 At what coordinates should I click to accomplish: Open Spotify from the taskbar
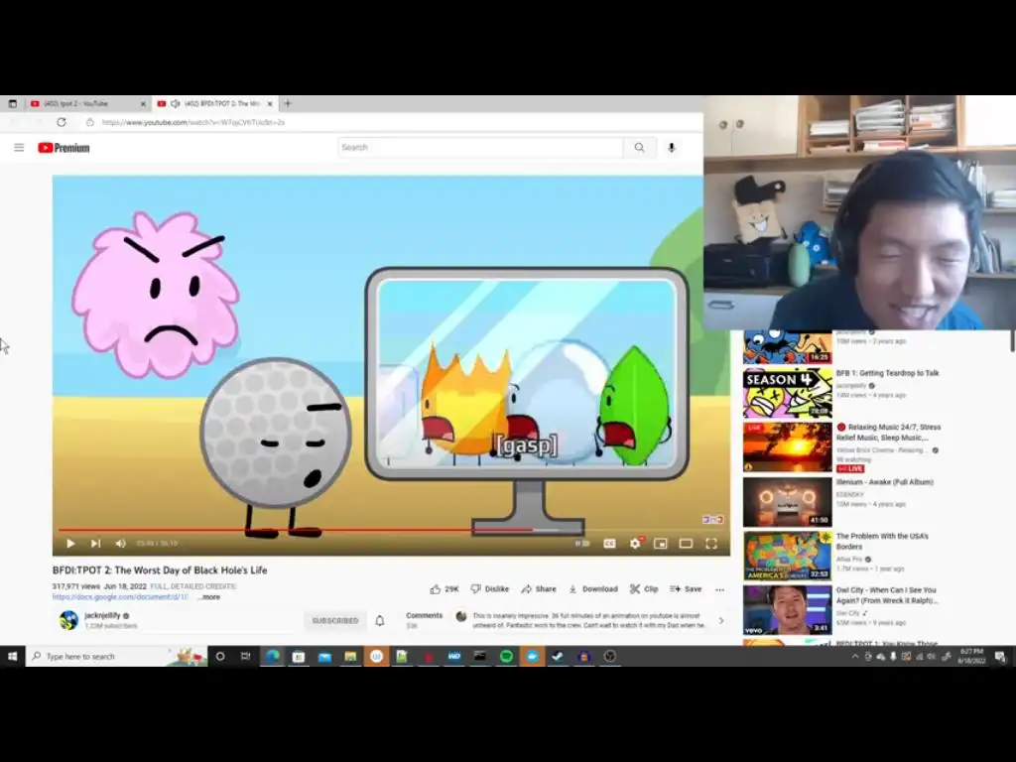[x=506, y=657]
